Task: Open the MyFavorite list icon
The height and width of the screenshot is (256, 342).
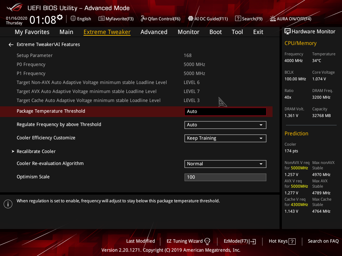Action: [101, 19]
